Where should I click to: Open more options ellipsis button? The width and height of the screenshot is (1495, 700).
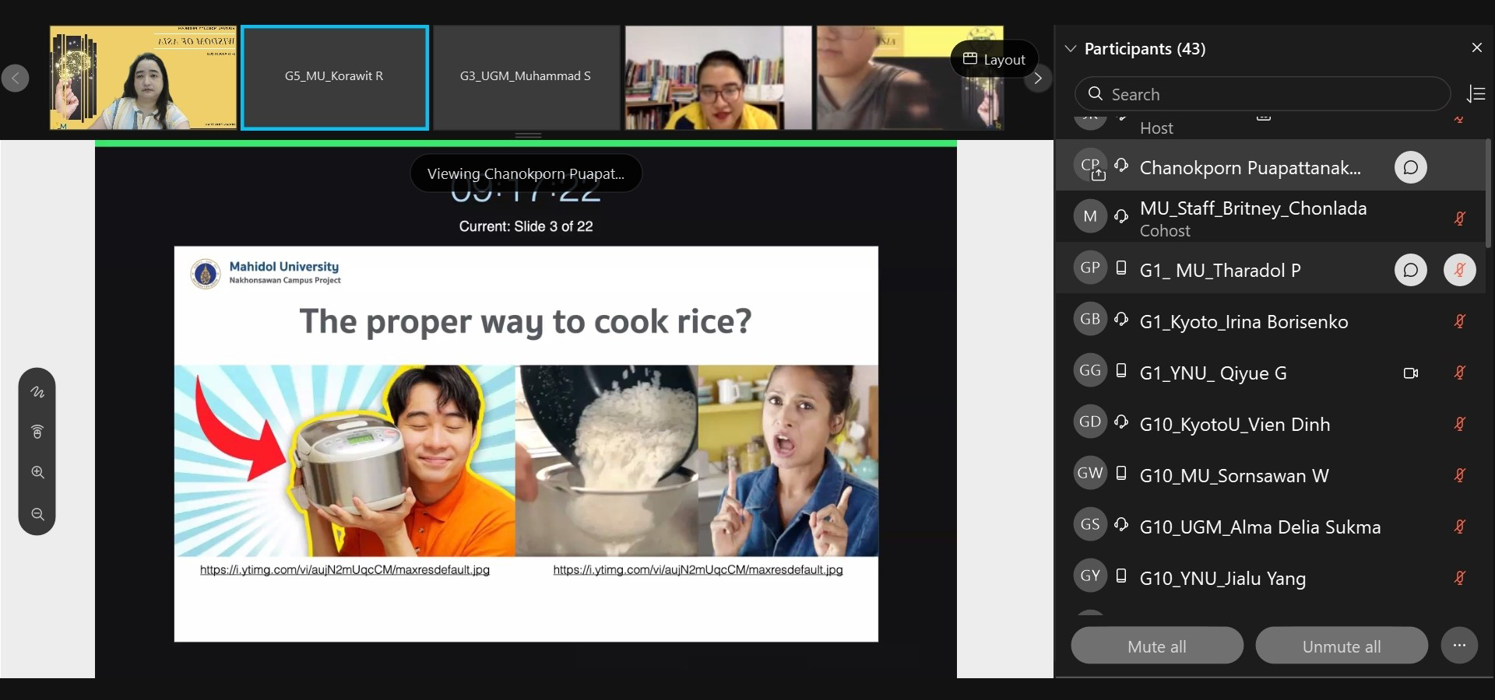pos(1459,646)
